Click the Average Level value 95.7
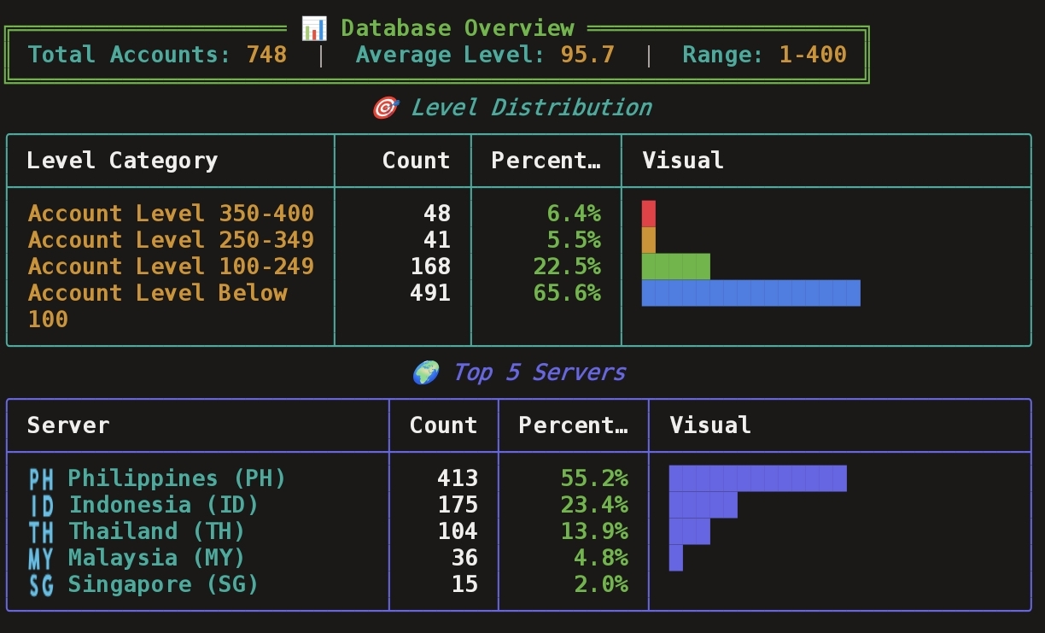 point(587,55)
